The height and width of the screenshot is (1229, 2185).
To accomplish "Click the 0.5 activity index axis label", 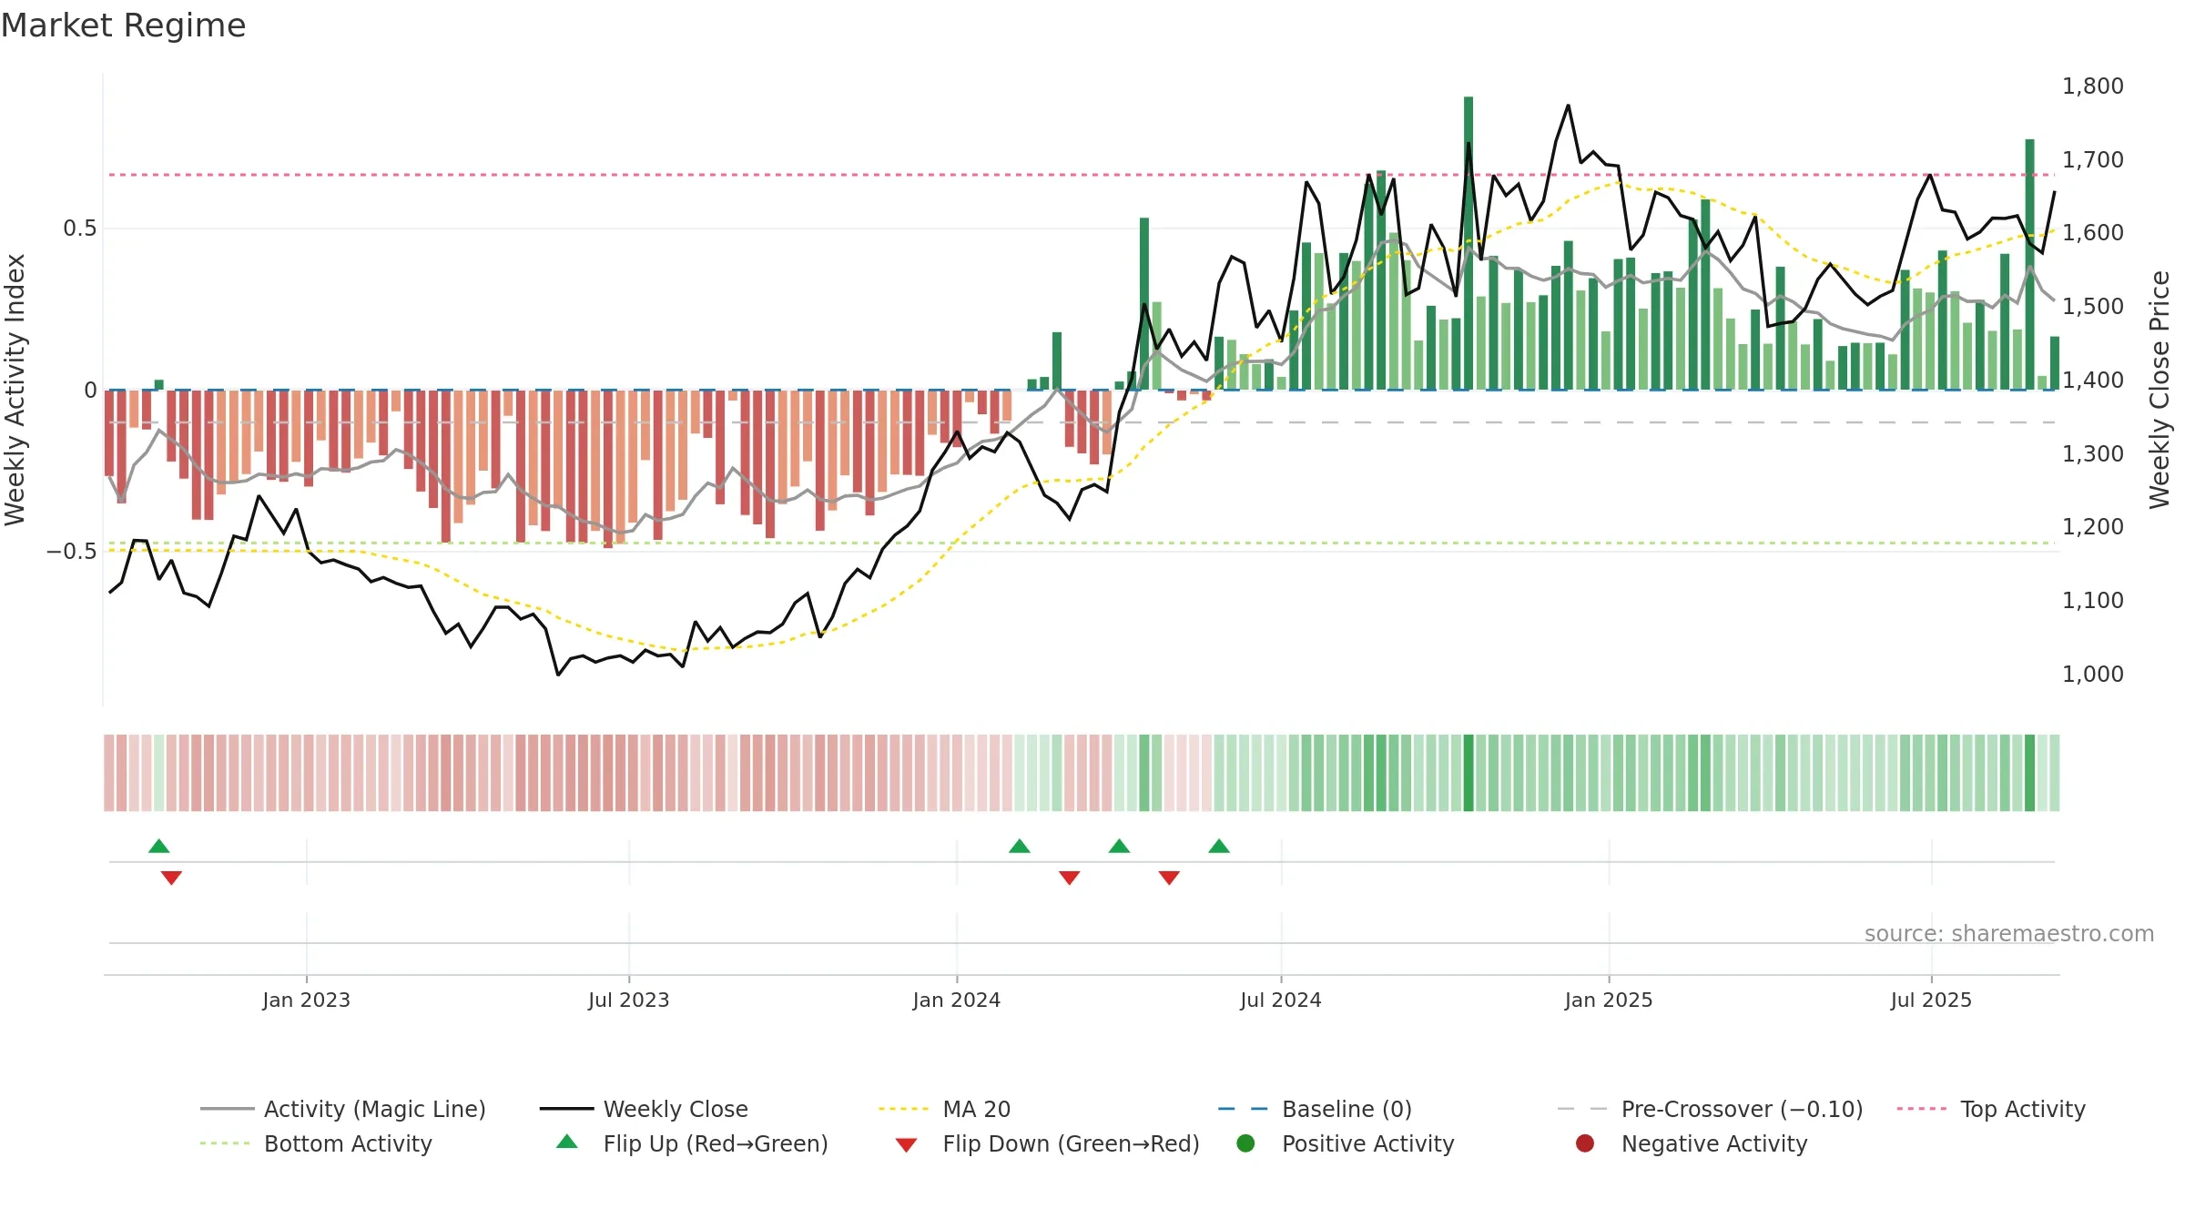I will [x=80, y=228].
